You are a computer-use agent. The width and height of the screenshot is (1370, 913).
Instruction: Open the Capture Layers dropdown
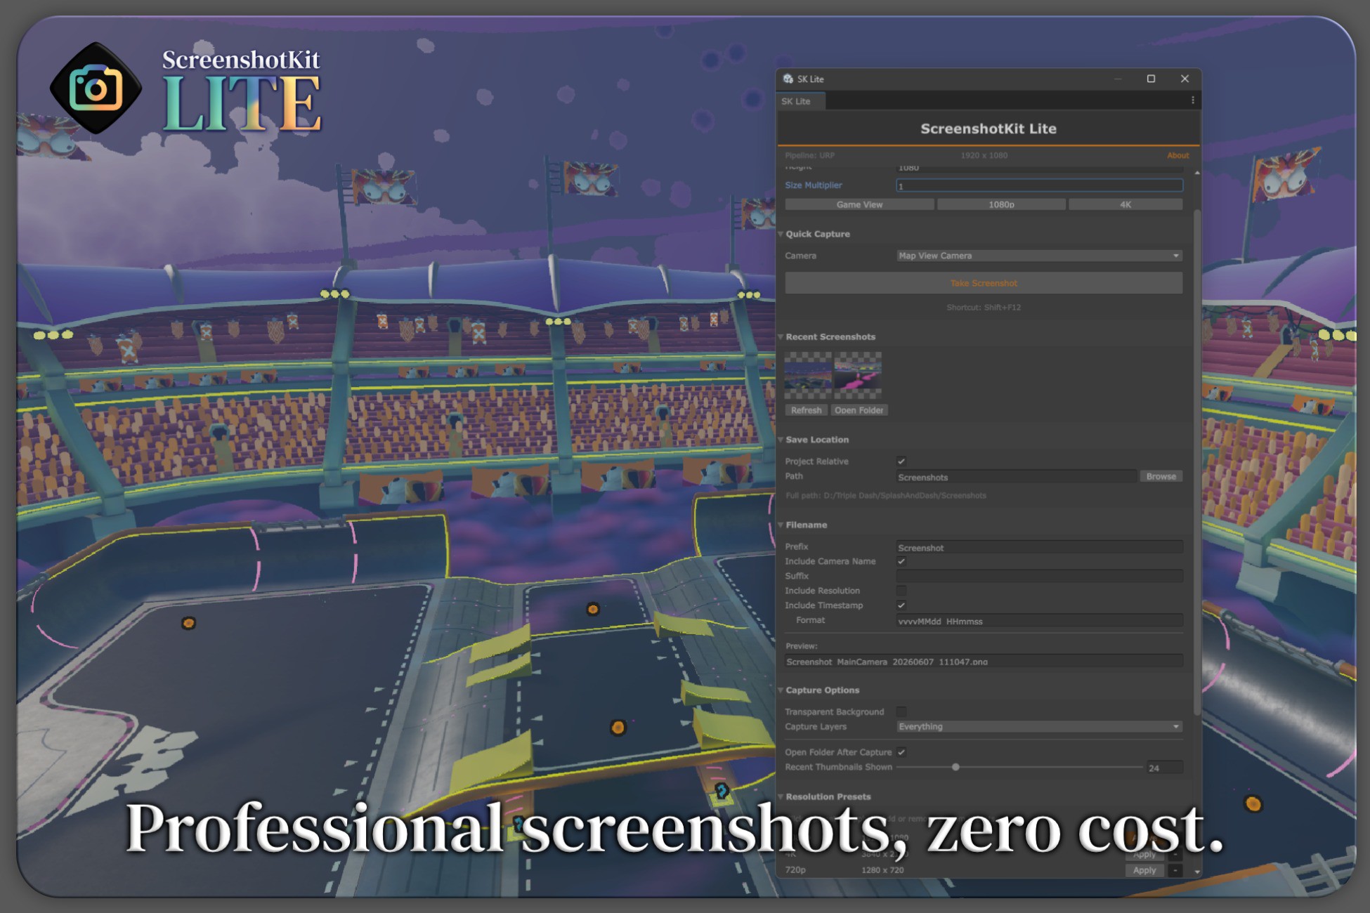(x=1039, y=726)
